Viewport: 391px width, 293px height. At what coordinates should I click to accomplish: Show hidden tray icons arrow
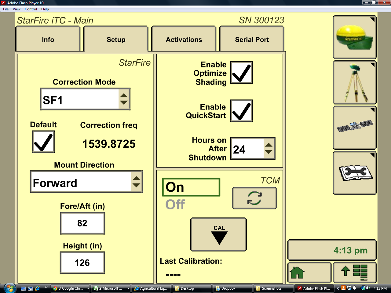338,288
